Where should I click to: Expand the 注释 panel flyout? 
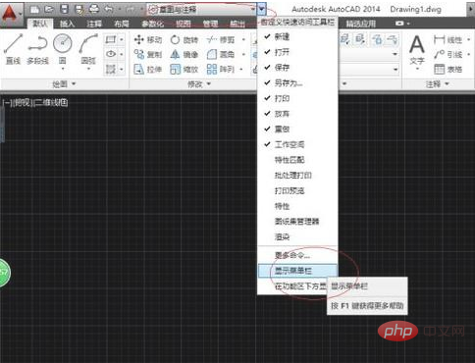pos(437,84)
